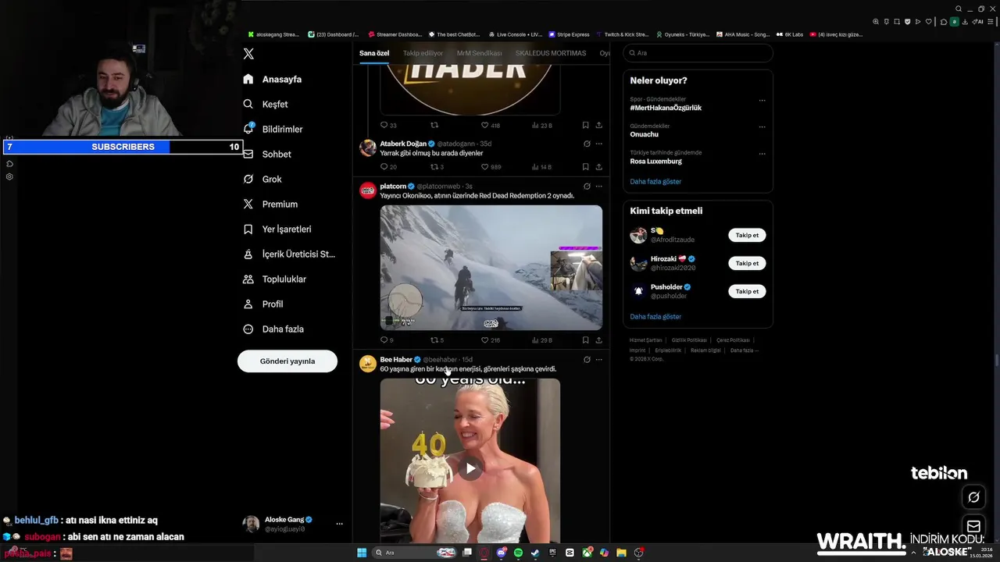Open floating Grok button at bottom right
Screen dimensions: 1000x562
click(x=973, y=497)
